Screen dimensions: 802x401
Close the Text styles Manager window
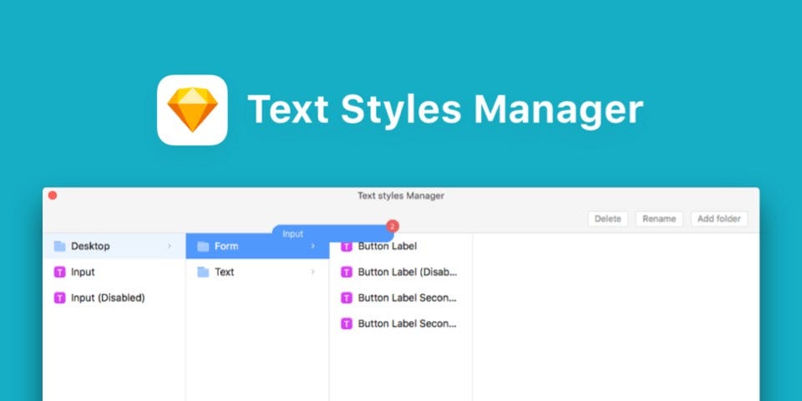pyautogui.click(x=53, y=195)
